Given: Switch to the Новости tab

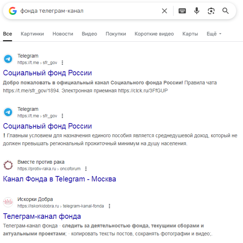Looking at the screenshot, I should pos(63,34).
